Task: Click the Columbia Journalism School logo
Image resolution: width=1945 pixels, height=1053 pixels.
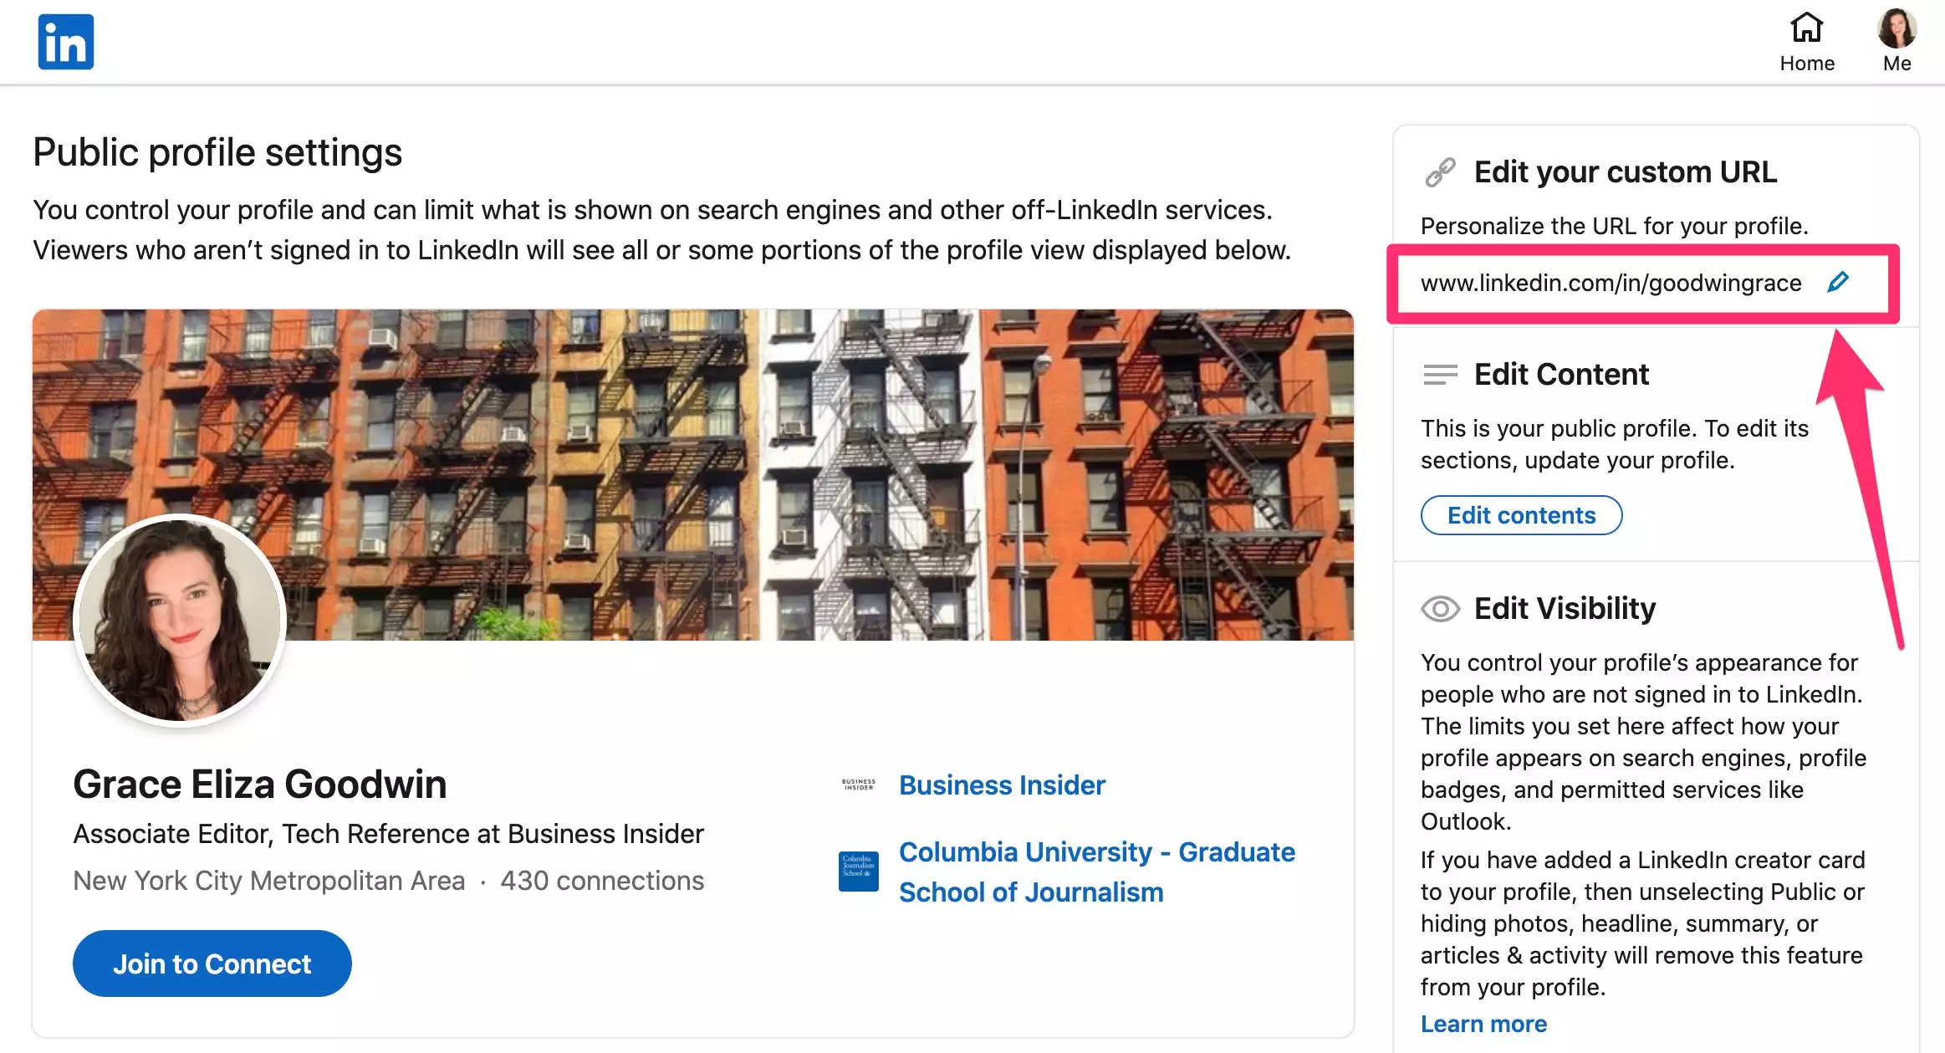Action: click(x=858, y=872)
